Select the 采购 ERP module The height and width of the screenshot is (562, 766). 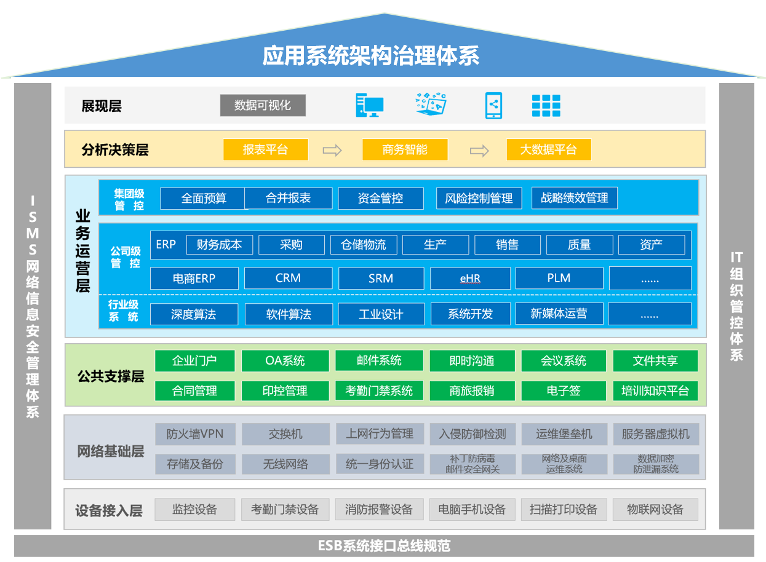292,245
